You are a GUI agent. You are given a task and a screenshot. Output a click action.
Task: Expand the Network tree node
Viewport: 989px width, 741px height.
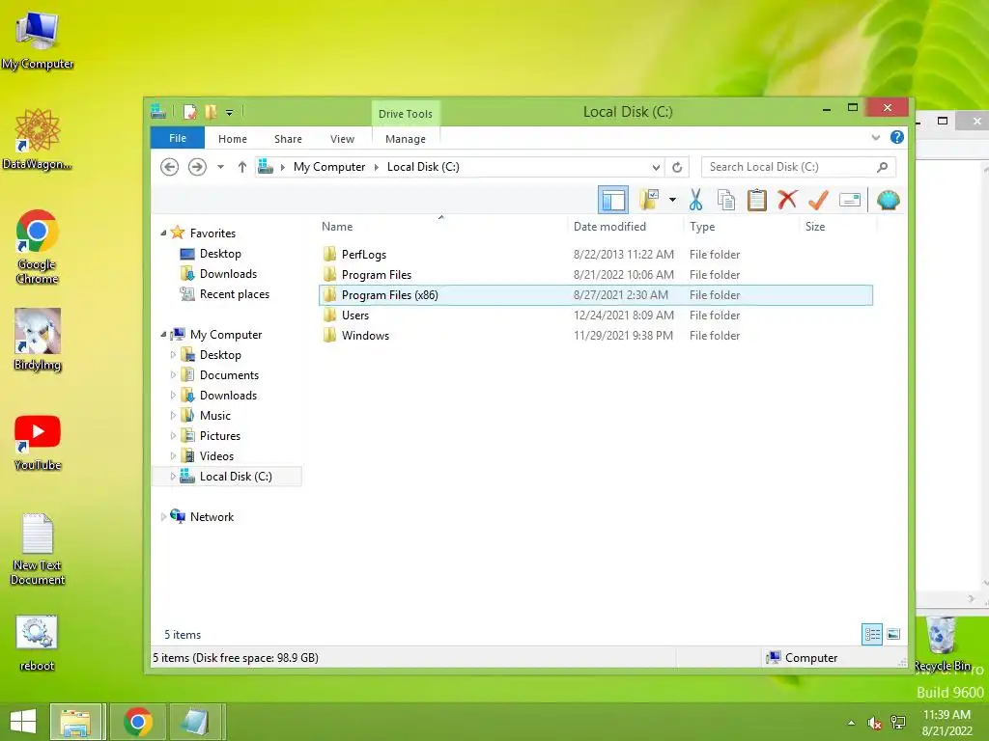tap(163, 517)
